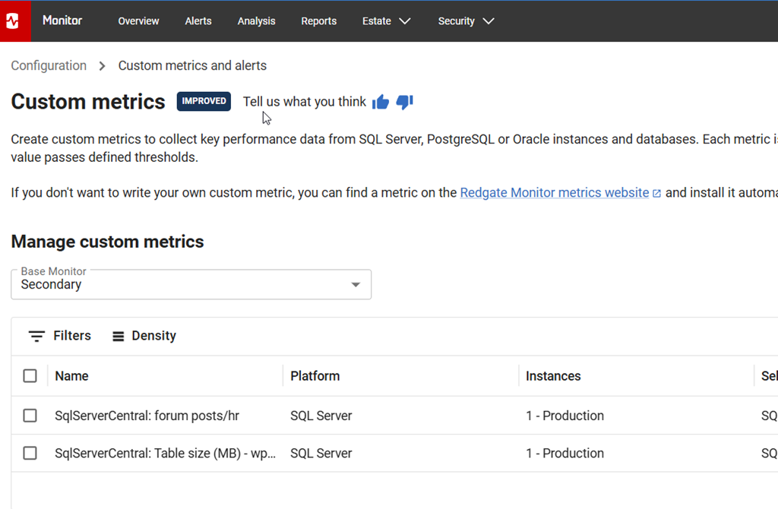Open the Redgate Monitor metrics website link
Image resolution: width=778 pixels, height=509 pixels.
(554, 193)
